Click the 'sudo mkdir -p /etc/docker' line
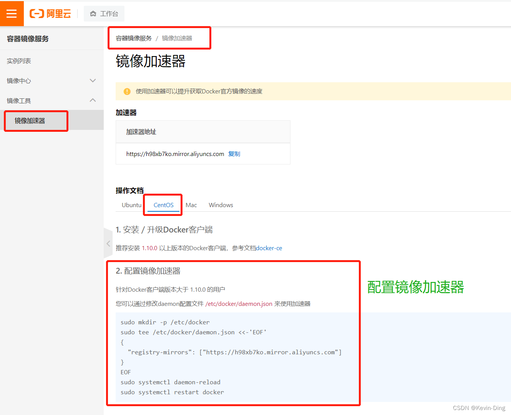 point(165,322)
